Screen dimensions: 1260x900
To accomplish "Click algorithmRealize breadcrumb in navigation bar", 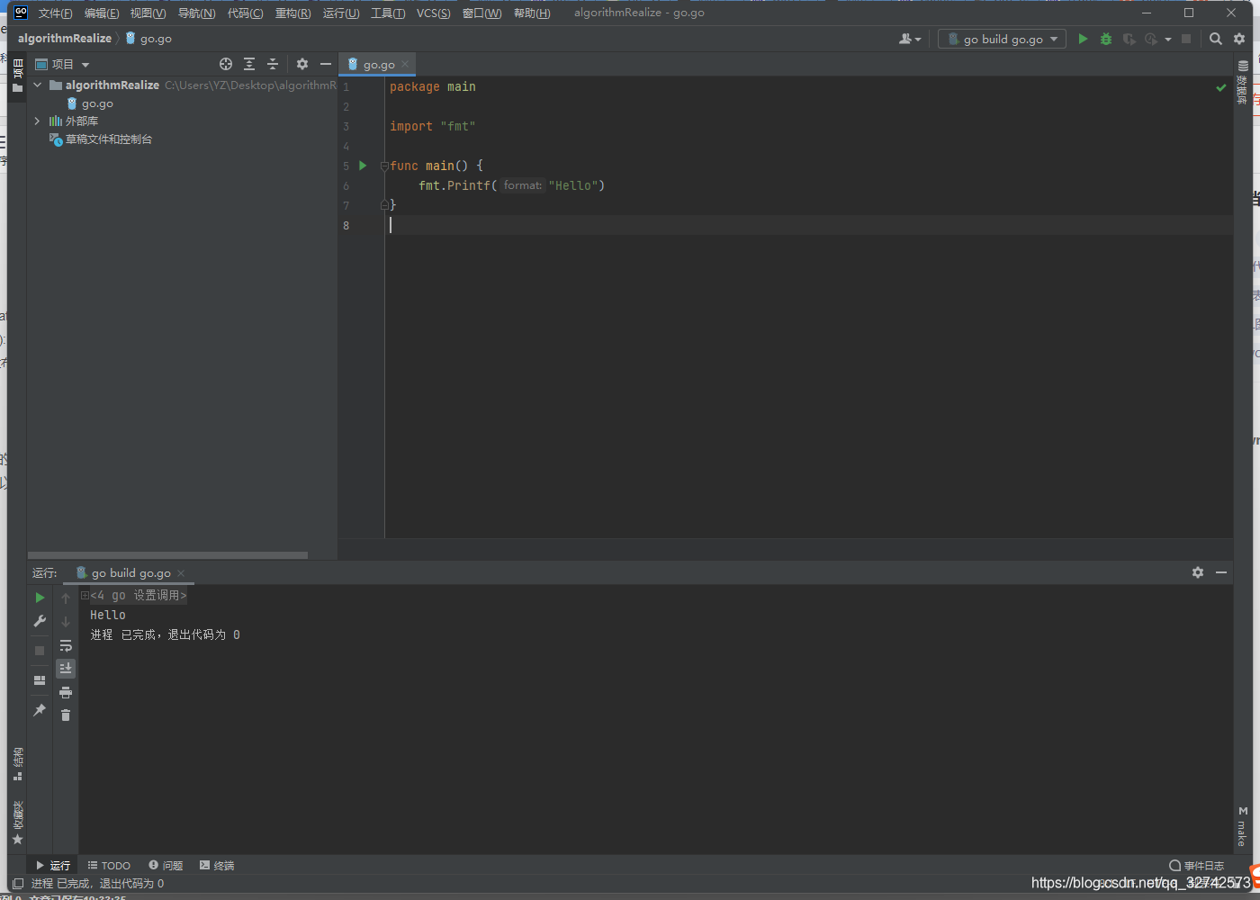I will tap(65, 38).
